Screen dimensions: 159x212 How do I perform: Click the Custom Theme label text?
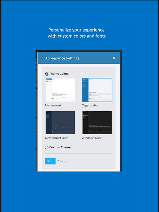point(60,147)
